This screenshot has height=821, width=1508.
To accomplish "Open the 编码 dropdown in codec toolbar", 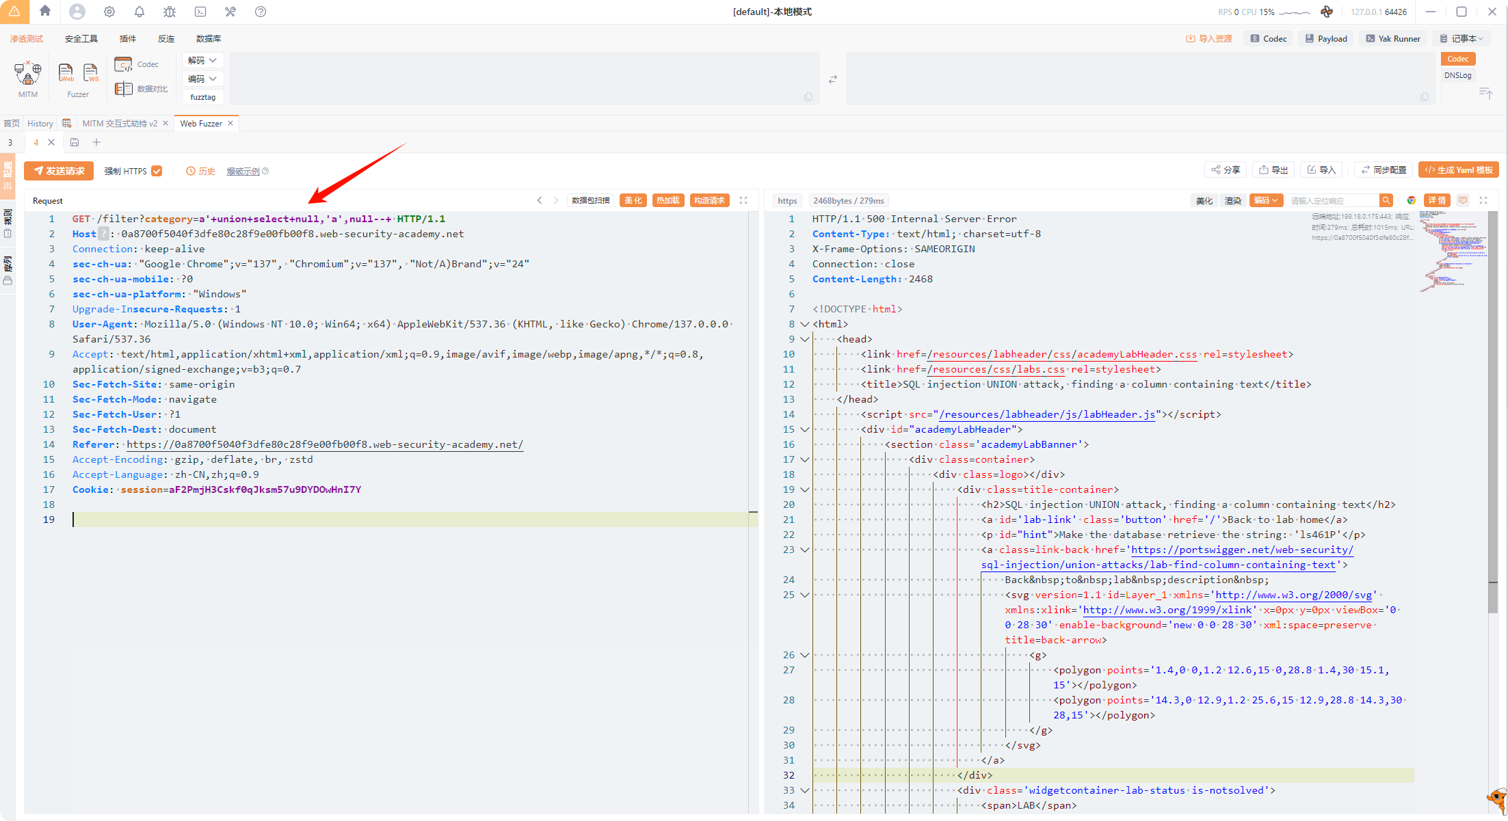I will 202,79.
